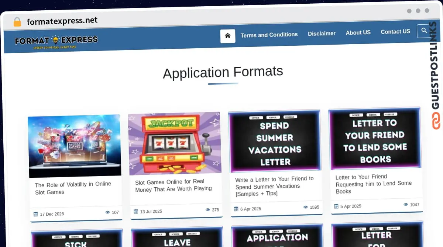Viewport: 443px width, 247px height.
Task: Open the Contact US page
Action: pyautogui.click(x=395, y=31)
